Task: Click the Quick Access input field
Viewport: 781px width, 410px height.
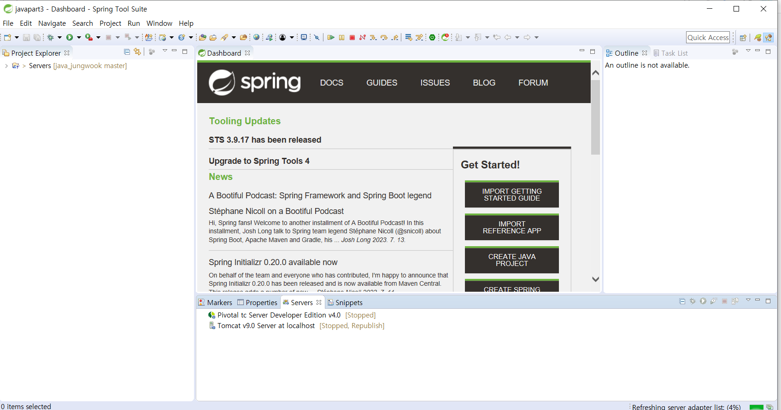Action: click(708, 37)
